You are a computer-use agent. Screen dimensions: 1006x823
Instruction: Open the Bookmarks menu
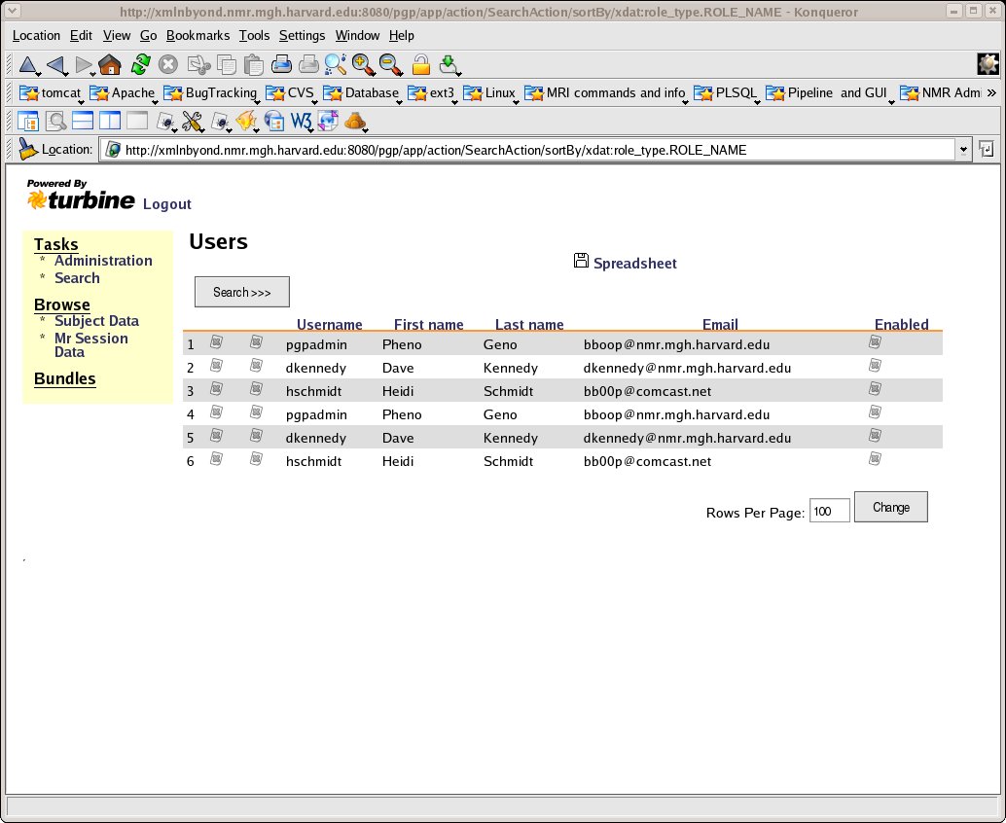point(198,35)
